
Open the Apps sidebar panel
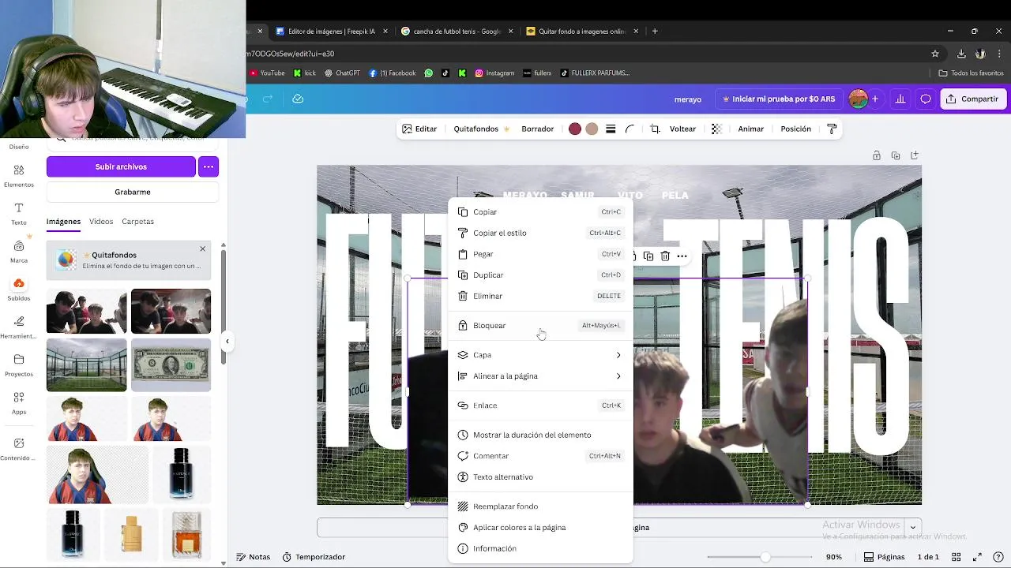[19, 402]
